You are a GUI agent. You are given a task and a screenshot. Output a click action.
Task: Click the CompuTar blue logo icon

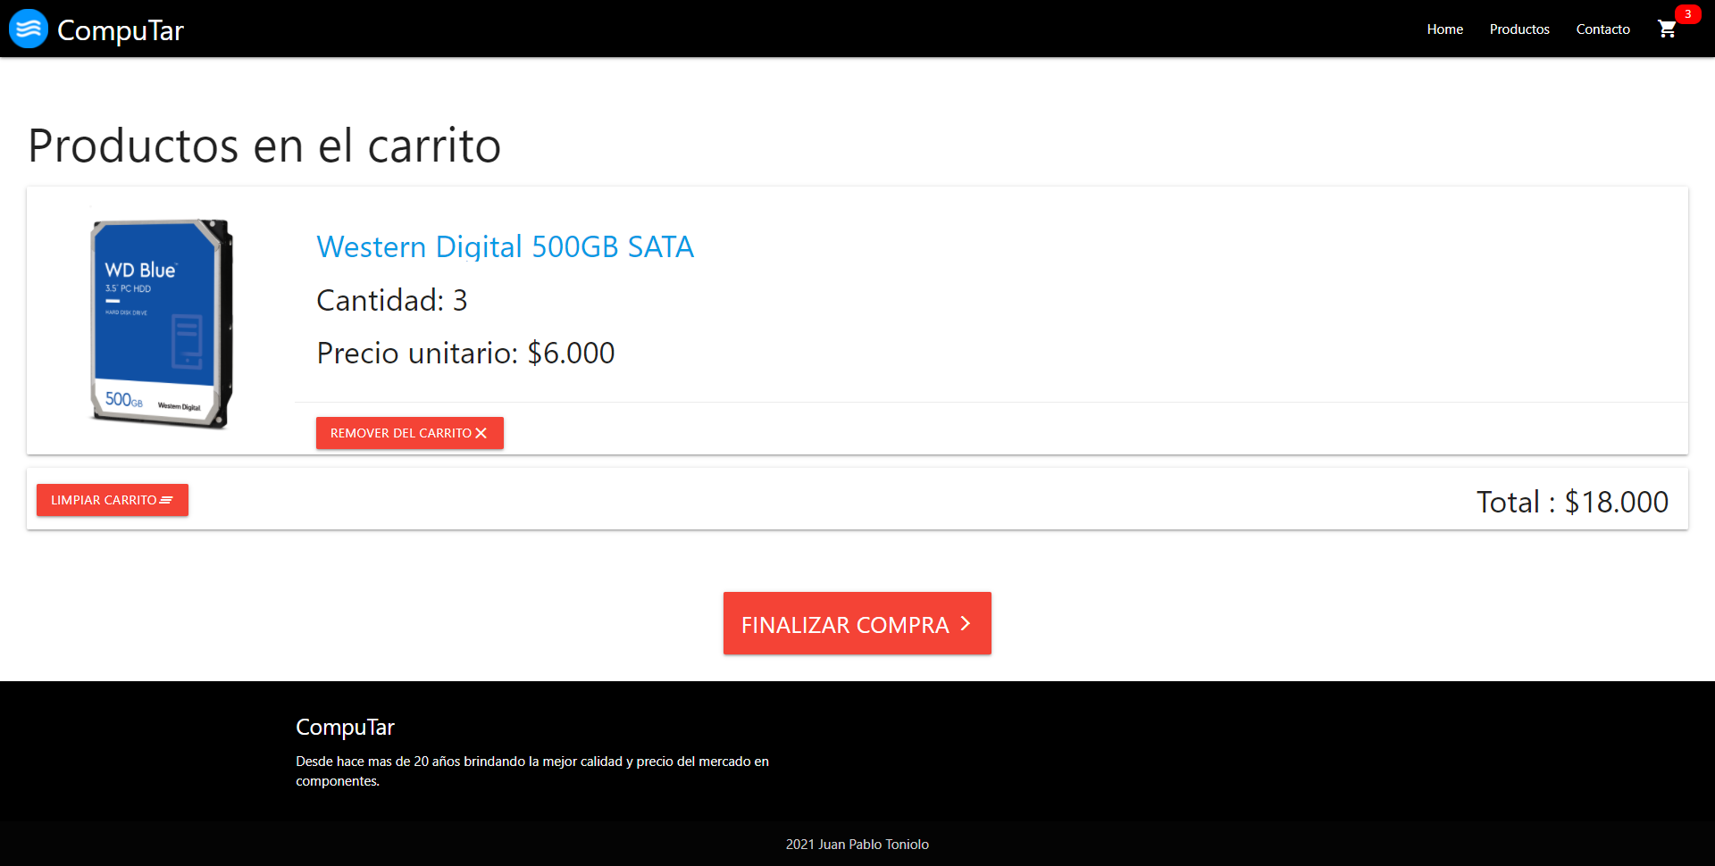[29, 29]
